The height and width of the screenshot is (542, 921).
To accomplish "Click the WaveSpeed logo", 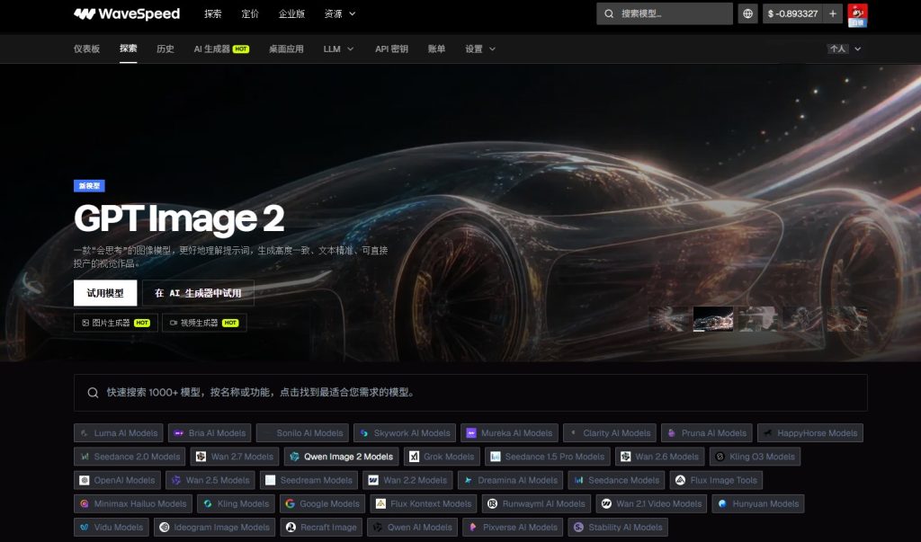I will (127, 13).
